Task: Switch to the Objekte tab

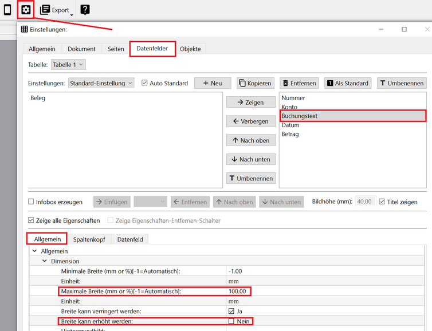Action: [190, 49]
